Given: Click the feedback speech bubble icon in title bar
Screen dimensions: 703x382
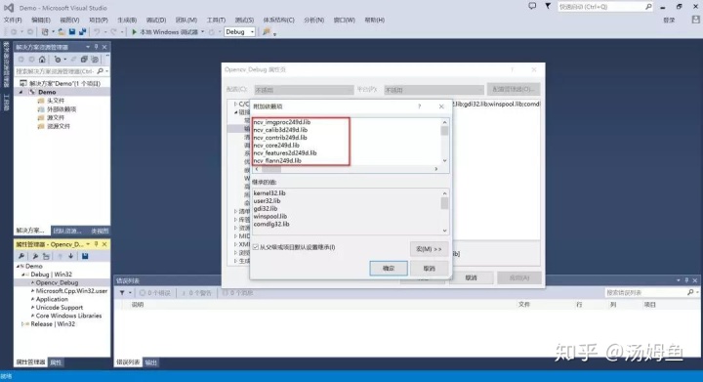Looking at the screenshot, I should (532, 6).
